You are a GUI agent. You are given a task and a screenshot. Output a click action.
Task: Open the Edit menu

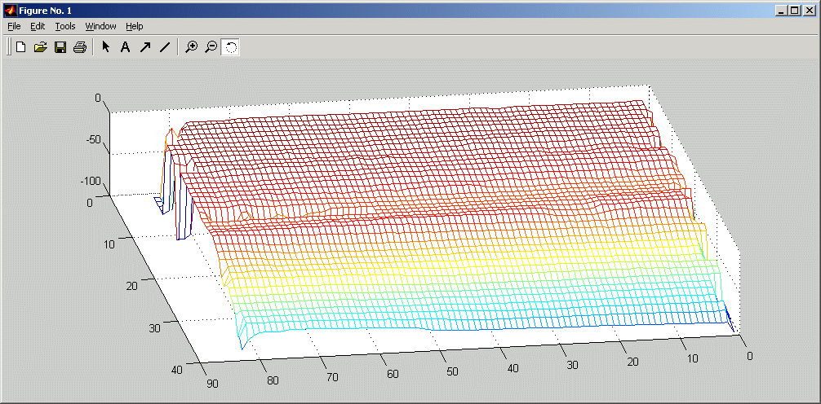[x=38, y=26]
